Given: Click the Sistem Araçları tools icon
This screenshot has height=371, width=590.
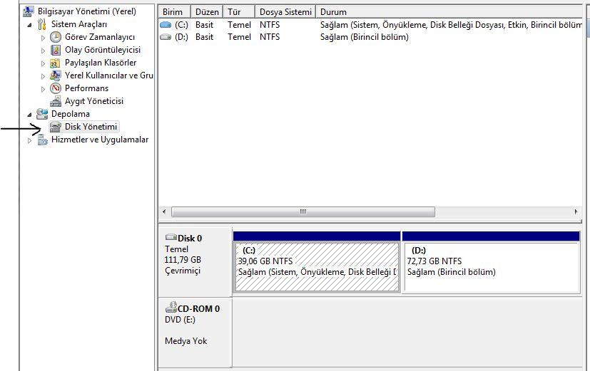Looking at the screenshot, I should (x=42, y=24).
